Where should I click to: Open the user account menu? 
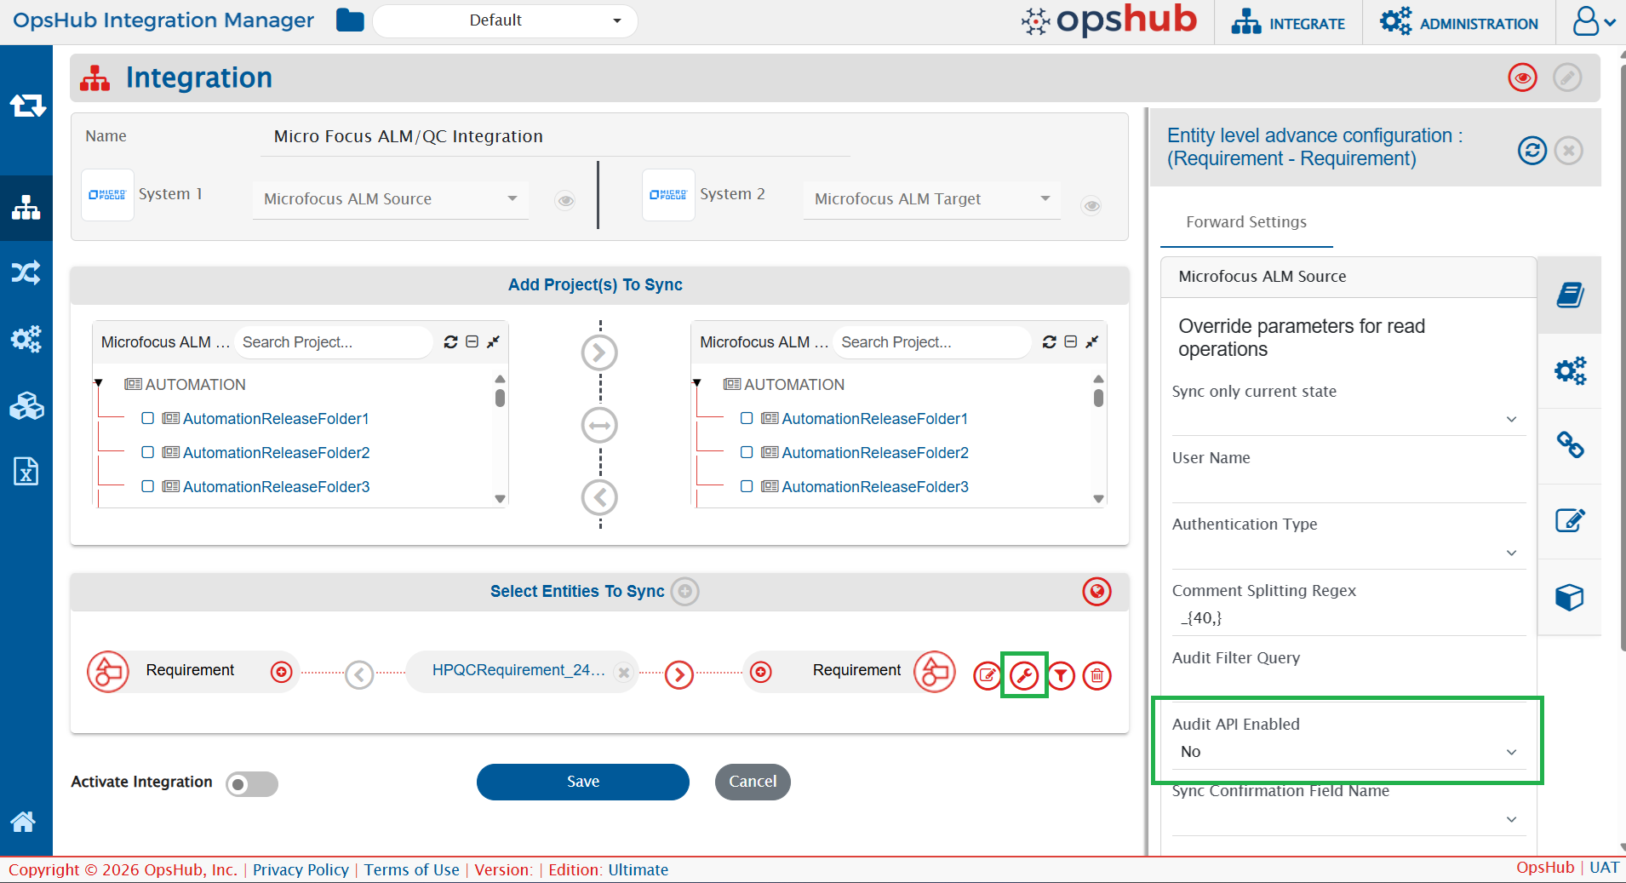(1593, 22)
